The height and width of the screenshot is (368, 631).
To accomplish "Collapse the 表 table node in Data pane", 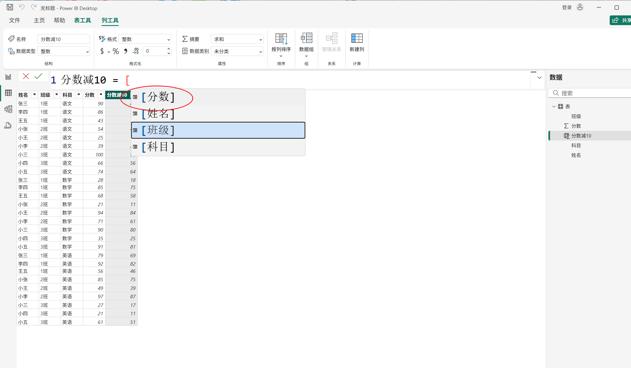I will (x=554, y=106).
